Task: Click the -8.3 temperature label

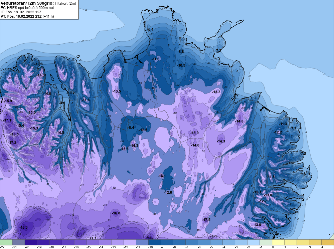Action: [x=18, y=107]
